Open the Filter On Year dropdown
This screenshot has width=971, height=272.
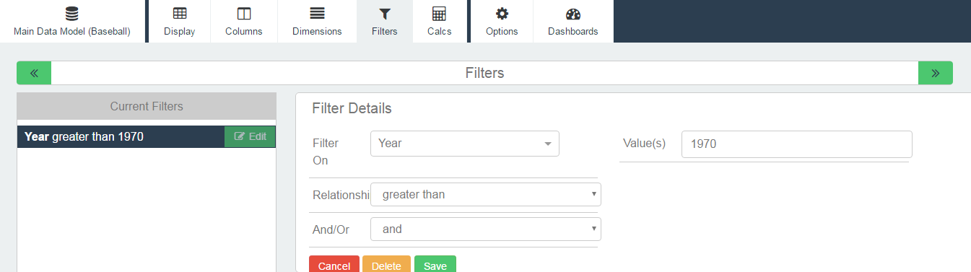(465, 143)
